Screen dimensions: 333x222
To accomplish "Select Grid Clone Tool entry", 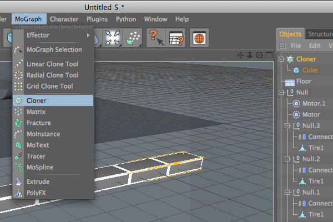I will (53, 86).
